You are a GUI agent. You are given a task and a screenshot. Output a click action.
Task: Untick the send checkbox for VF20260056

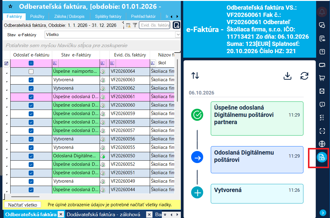click(31, 139)
